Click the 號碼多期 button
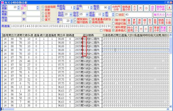 (161, 22)
